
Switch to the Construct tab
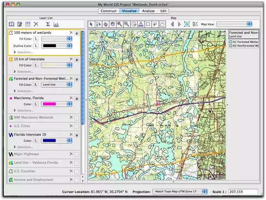[108, 11]
